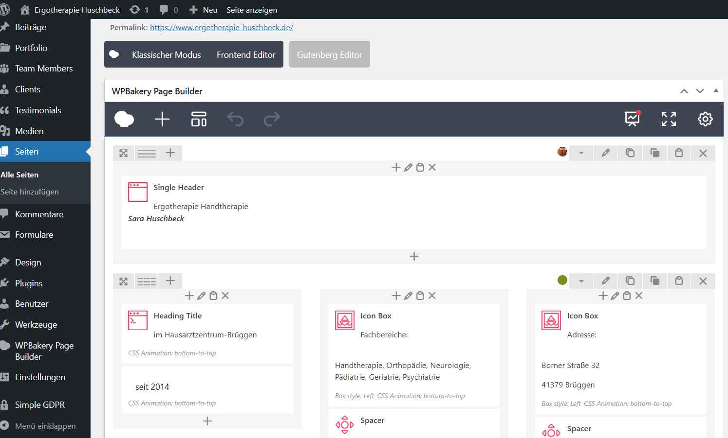Open comments indicator in admin bar
This screenshot has height=438, width=728.
click(x=168, y=10)
